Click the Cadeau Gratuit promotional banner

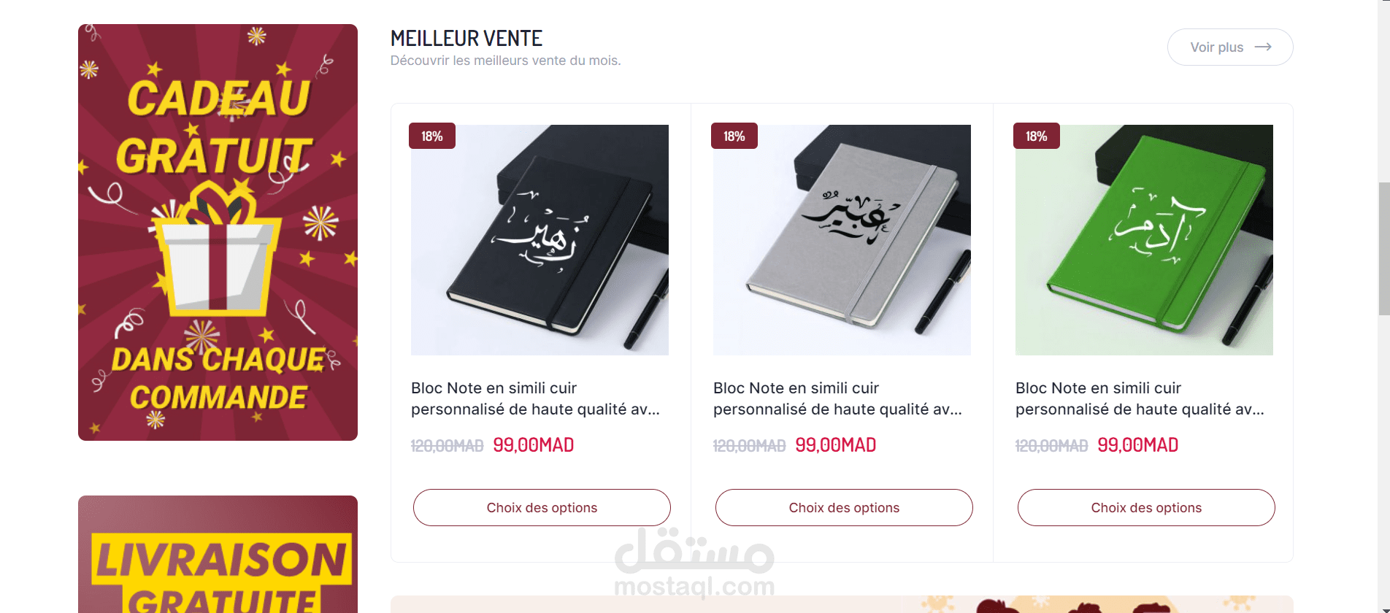[218, 232]
